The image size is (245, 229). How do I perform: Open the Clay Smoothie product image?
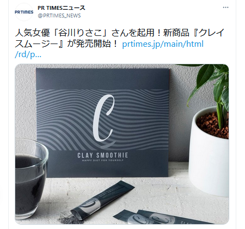click(x=122, y=144)
